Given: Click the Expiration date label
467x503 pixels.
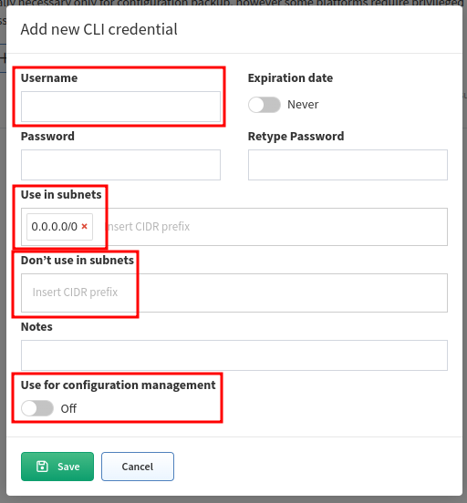Looking at the screenshot, I should tap(290, 78).
